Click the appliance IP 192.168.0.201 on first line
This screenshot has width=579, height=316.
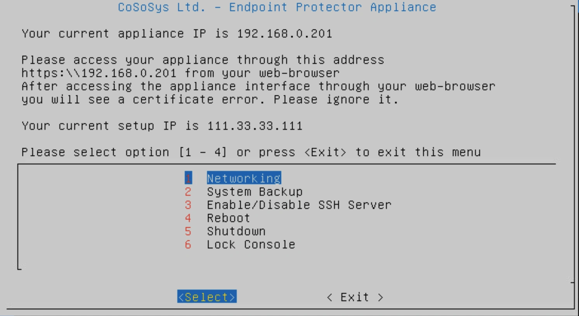tap(284, 33)
